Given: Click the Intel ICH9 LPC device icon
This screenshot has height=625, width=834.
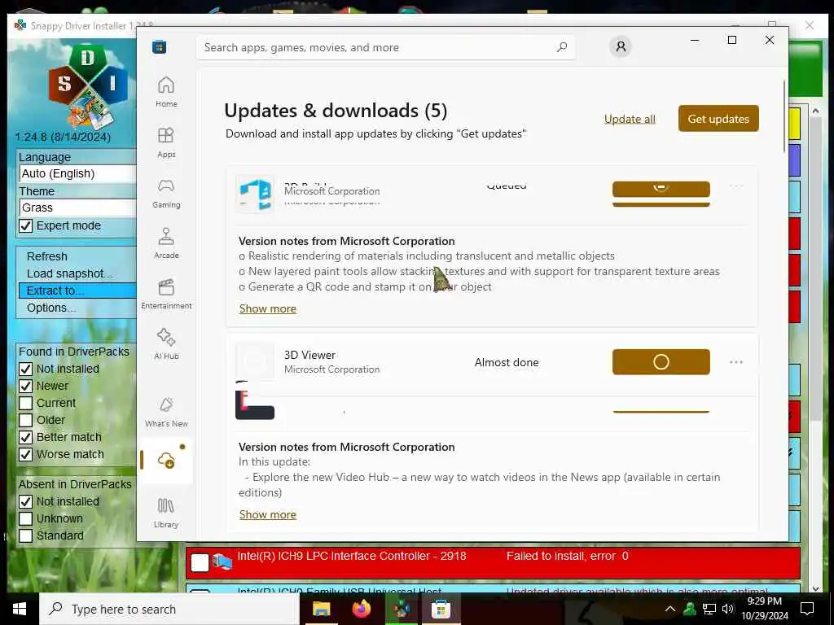Looking at the screenshot, I should coord(222,562).
